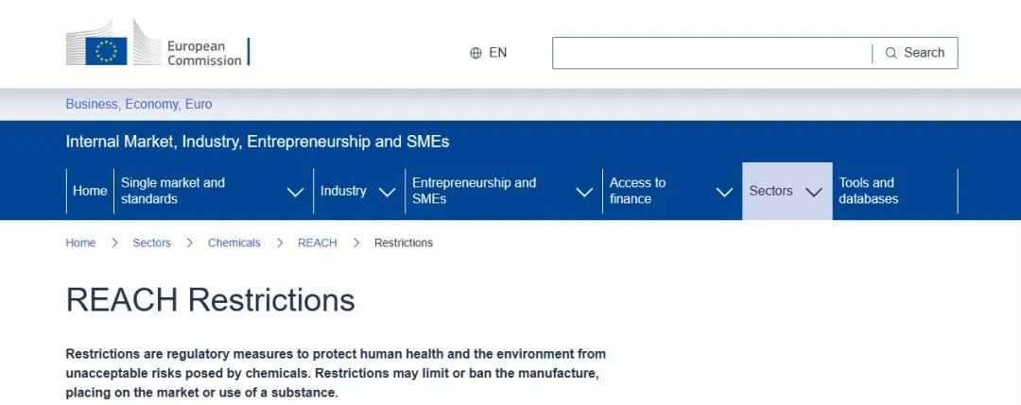Image resolution: width=1021 pixels, height=405 pixels.
Task: Expand Entrepreneurship and SMEs chevron
Action: [x=584, y=192]
